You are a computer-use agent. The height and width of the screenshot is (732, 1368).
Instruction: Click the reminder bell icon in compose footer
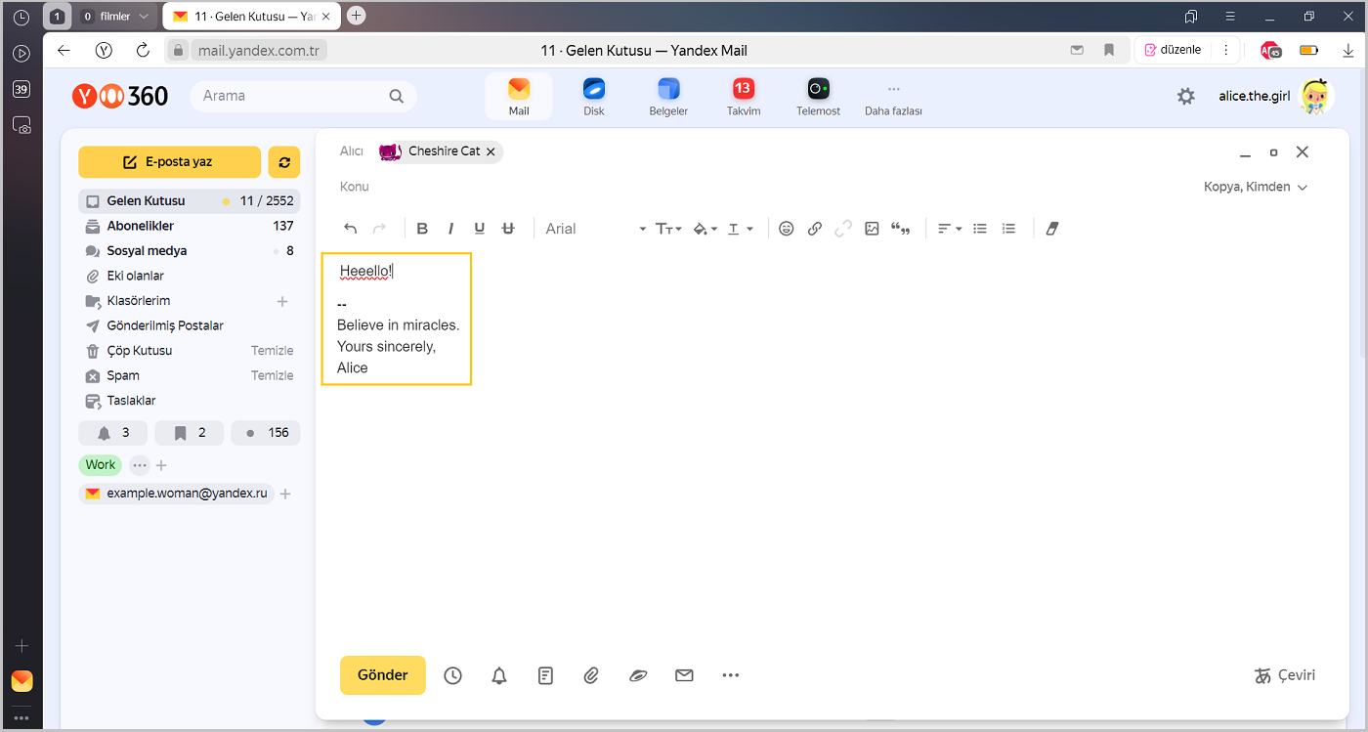click(499, 675)
